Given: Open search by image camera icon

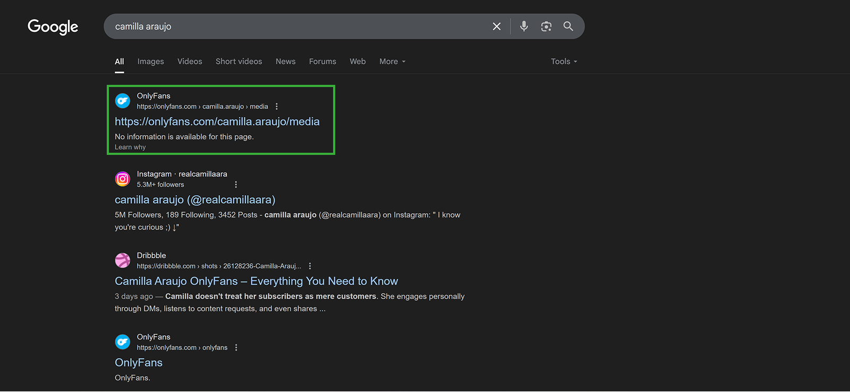Looking at the screenshot, I should pyautogui.click(x=546, y=27).
